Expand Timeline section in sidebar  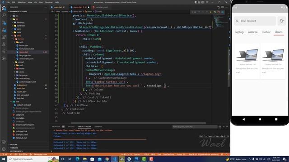(14, 148)
